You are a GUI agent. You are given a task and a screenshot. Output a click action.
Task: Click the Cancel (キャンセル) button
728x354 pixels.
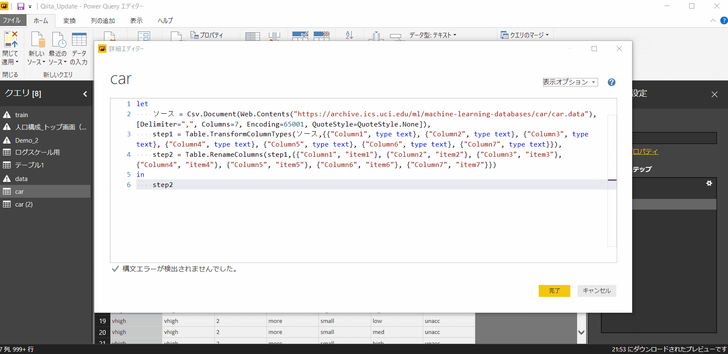(597, 291)
